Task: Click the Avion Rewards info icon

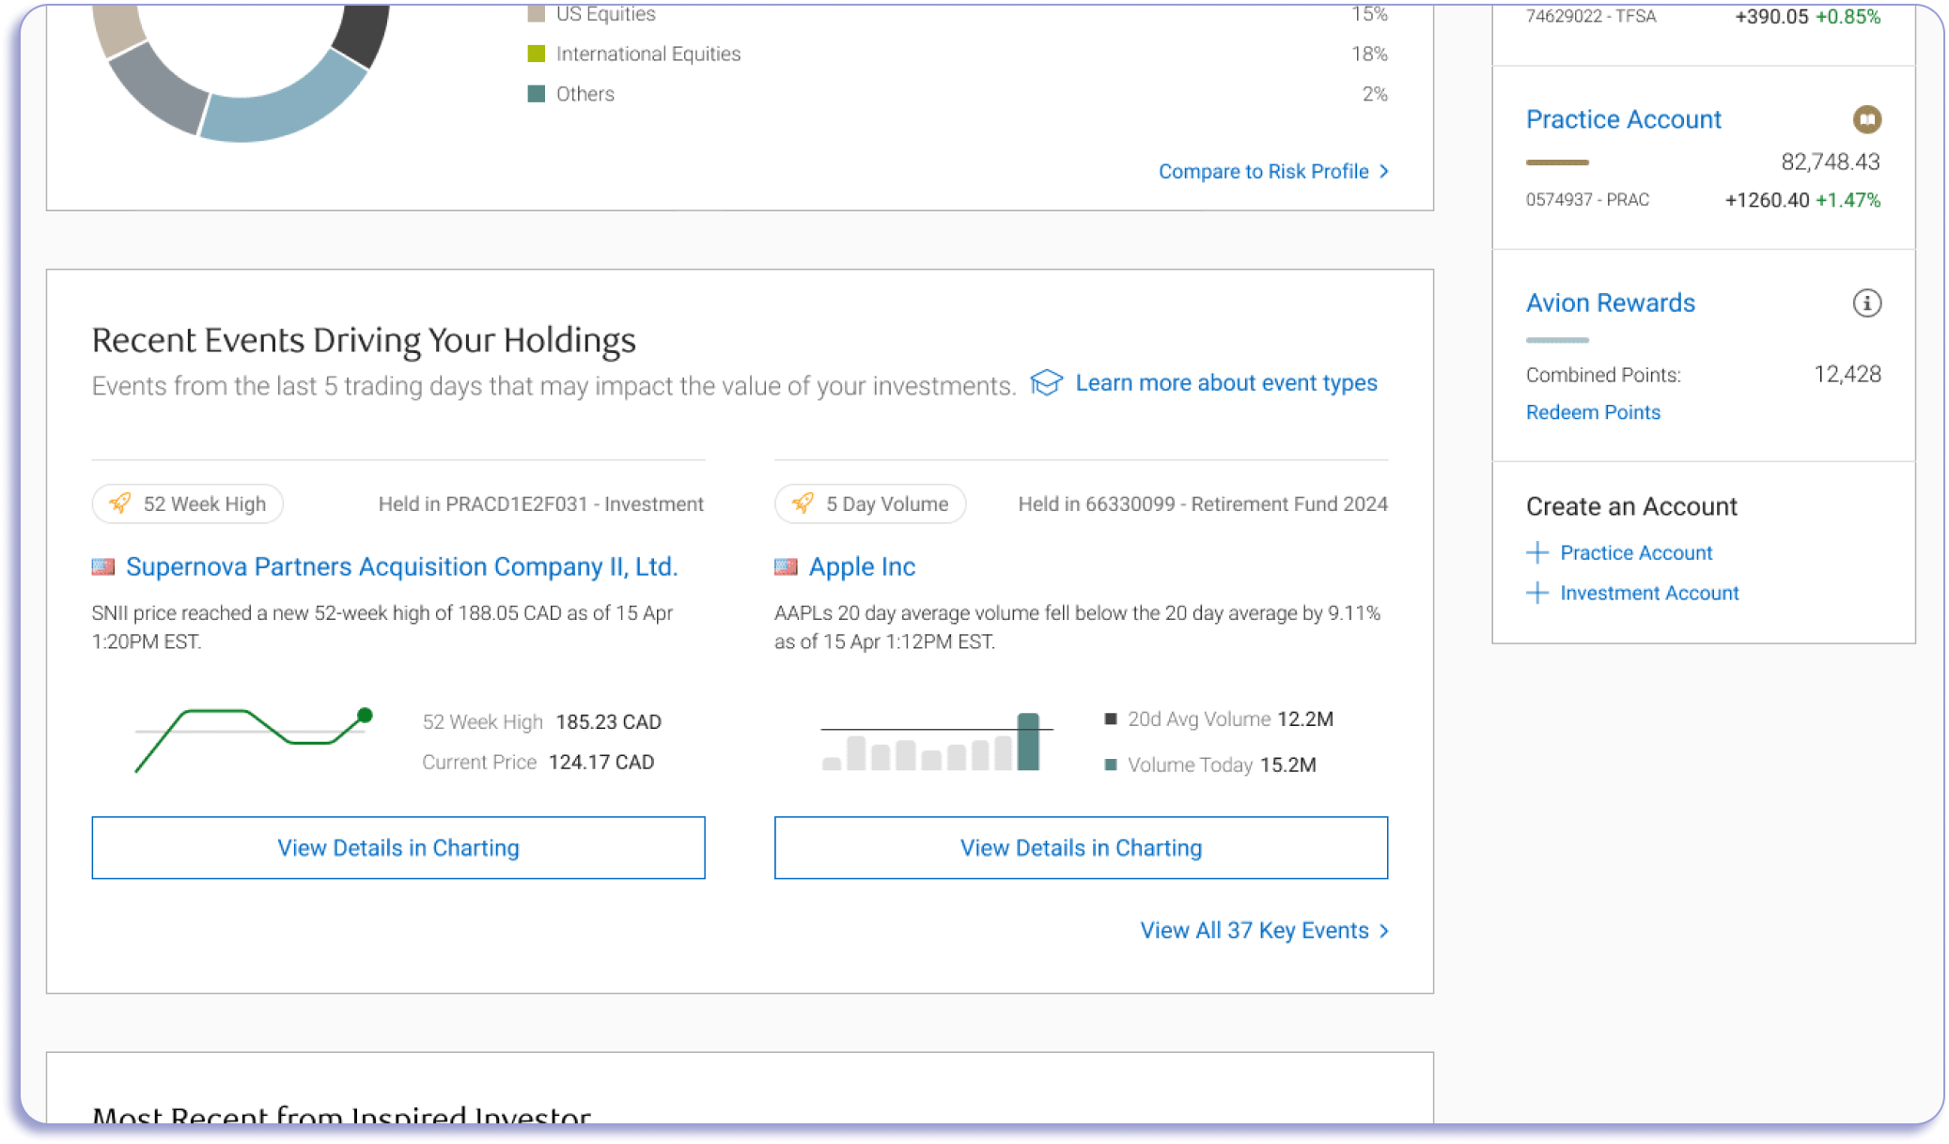Action: [1866, 303]
